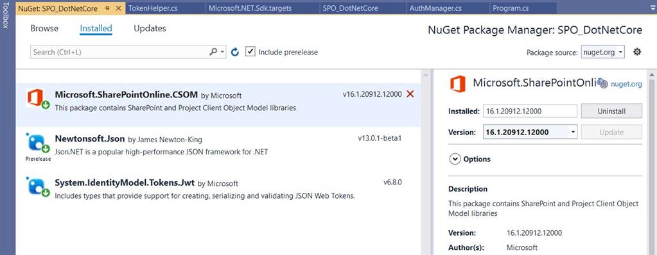657x255 pixels.
Task: Click the Microsoft.SharePointOnline.CSOM Office package icon
Action: tap(37, 99)
